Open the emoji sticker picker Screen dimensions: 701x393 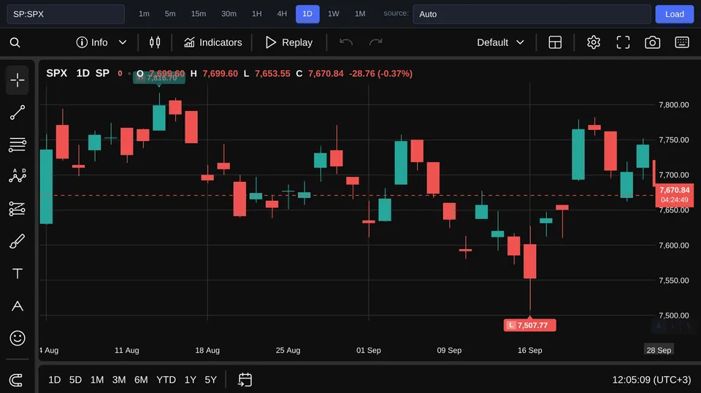(x=18, y=338)
